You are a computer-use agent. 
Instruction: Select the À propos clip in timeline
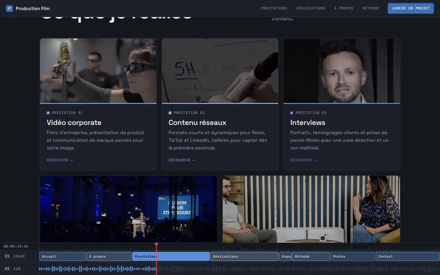(109, 256)
